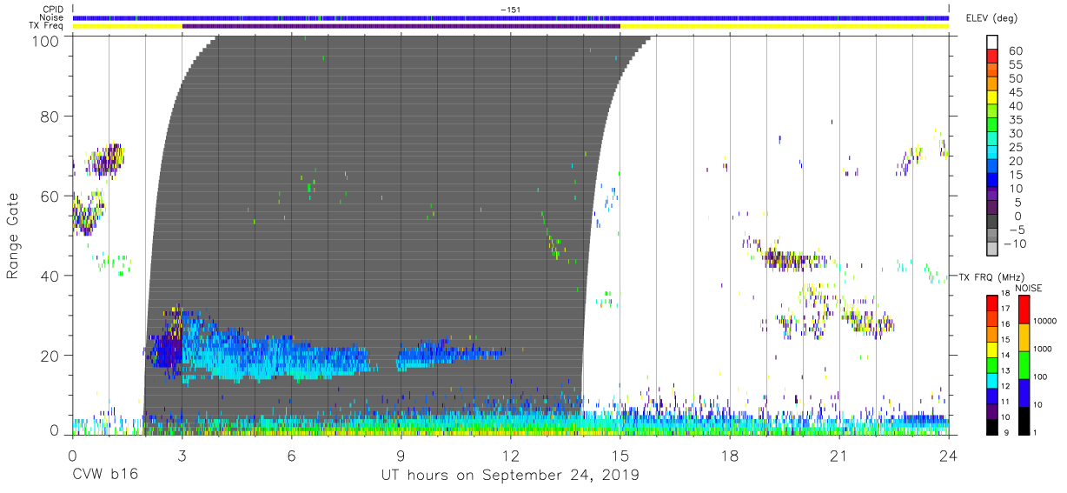Click the blue Noise strip above the plot
1067x493 pixels.
pyautogui.click(x=511, y=17)
